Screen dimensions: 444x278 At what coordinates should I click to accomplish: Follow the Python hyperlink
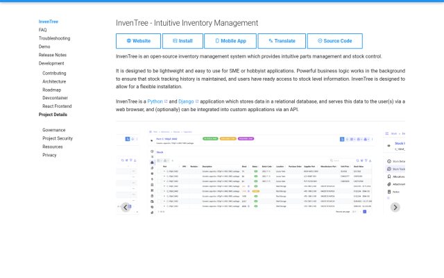coord(155,101)
